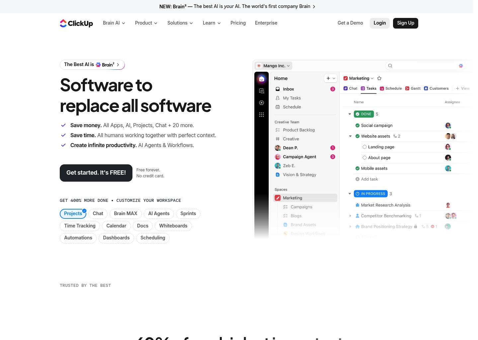Open the Solutions dropdown menu
This screenshot has height=340, width=478.
(x=180, y=23)
